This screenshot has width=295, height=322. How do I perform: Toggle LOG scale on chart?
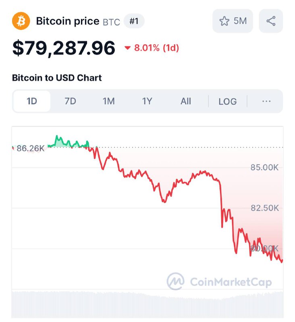coord(228,101)
